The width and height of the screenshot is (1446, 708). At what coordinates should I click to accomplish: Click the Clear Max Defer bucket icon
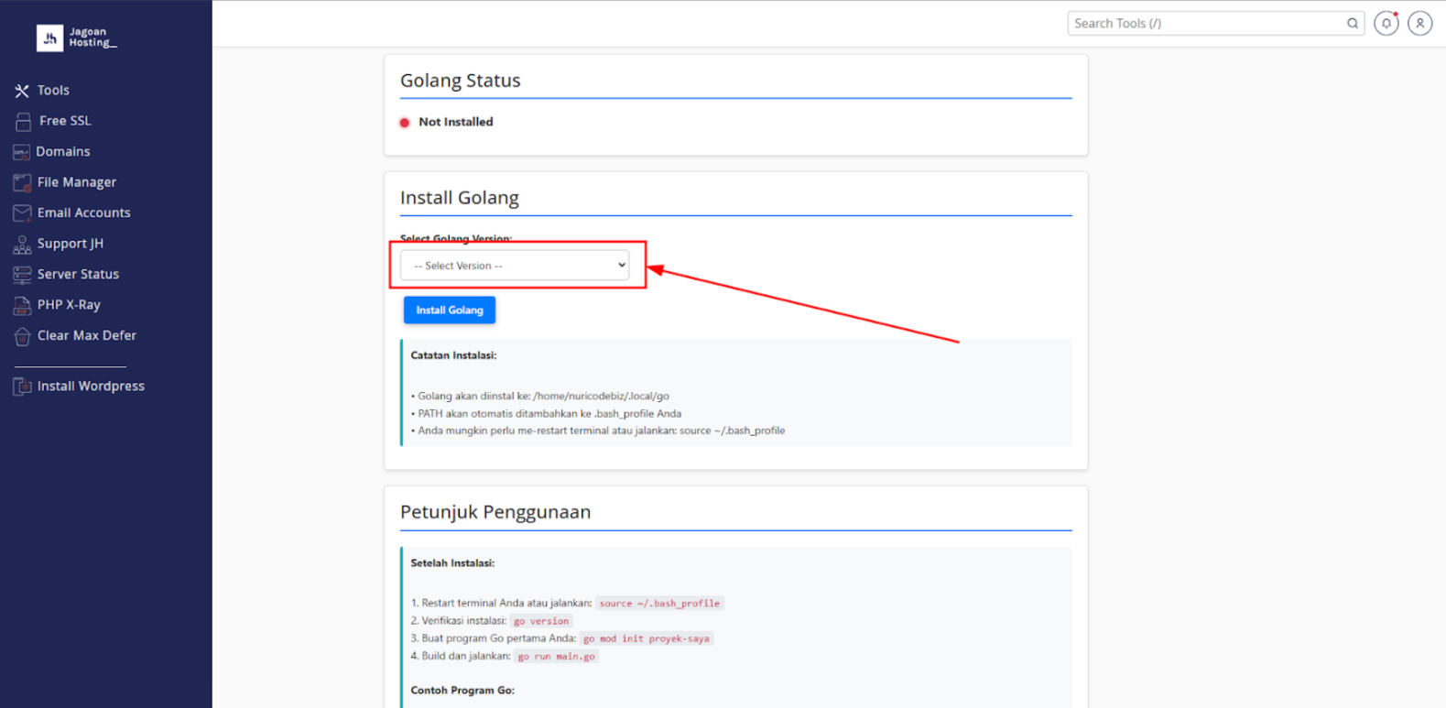click(22, 336)
